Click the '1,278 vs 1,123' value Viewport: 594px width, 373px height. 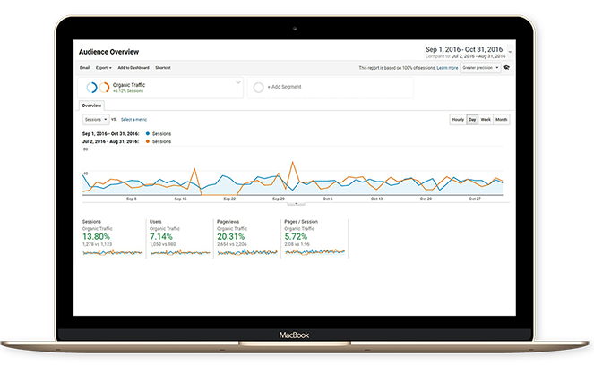coord(98,244)
